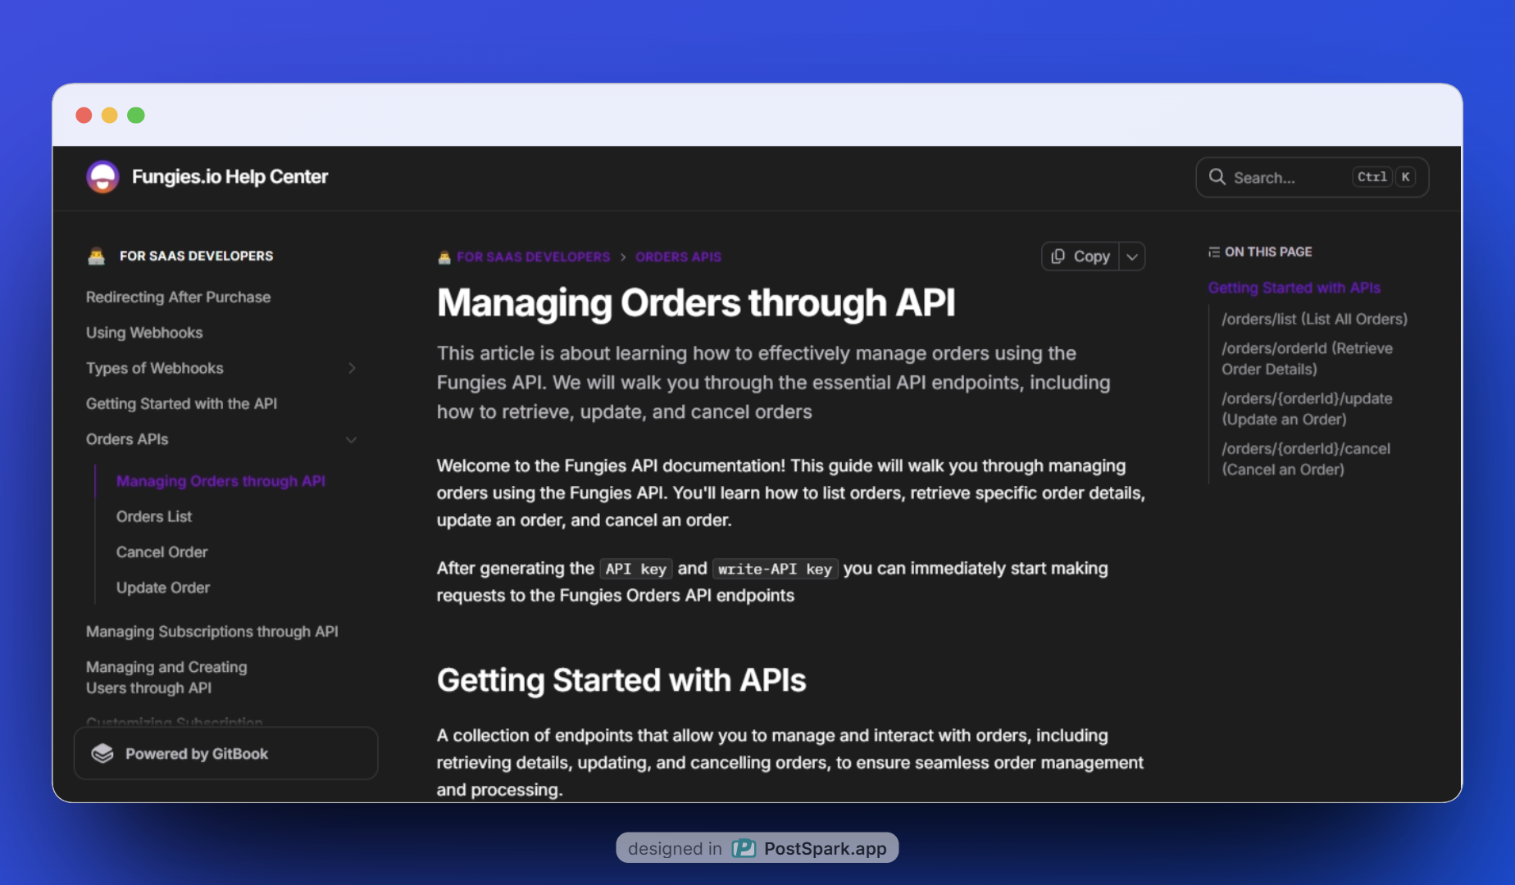
Task: Click the search magnifier icon
Action: click(1217, 177)
